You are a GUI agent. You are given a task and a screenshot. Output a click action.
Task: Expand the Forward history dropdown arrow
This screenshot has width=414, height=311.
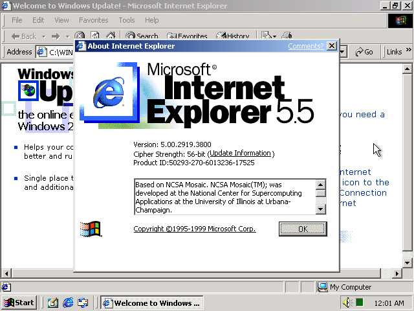[67, 36]
